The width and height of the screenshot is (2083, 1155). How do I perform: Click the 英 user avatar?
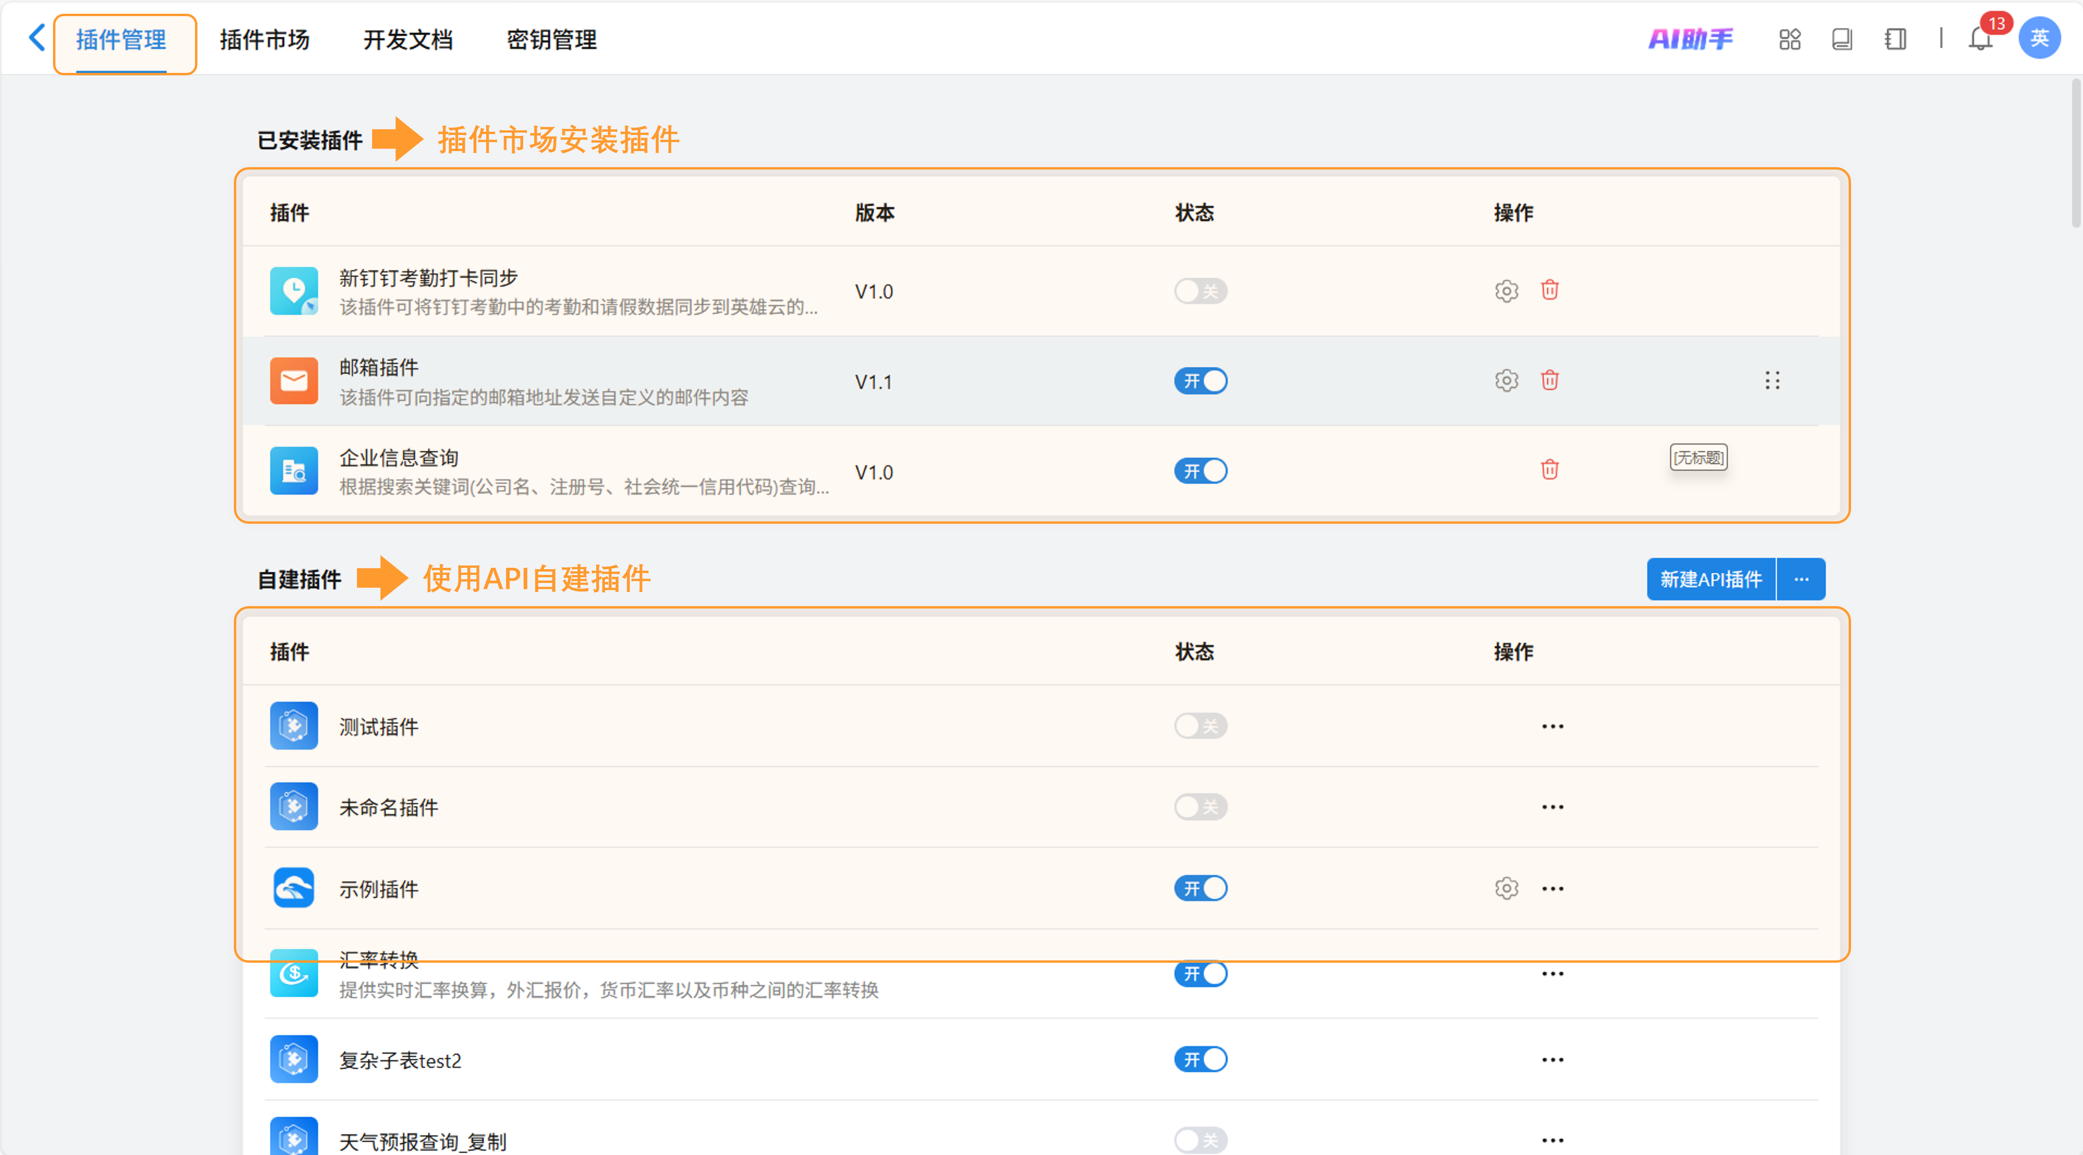click(x=2038, y=39)
